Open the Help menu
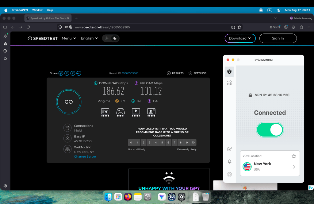 tap(50, 10)
